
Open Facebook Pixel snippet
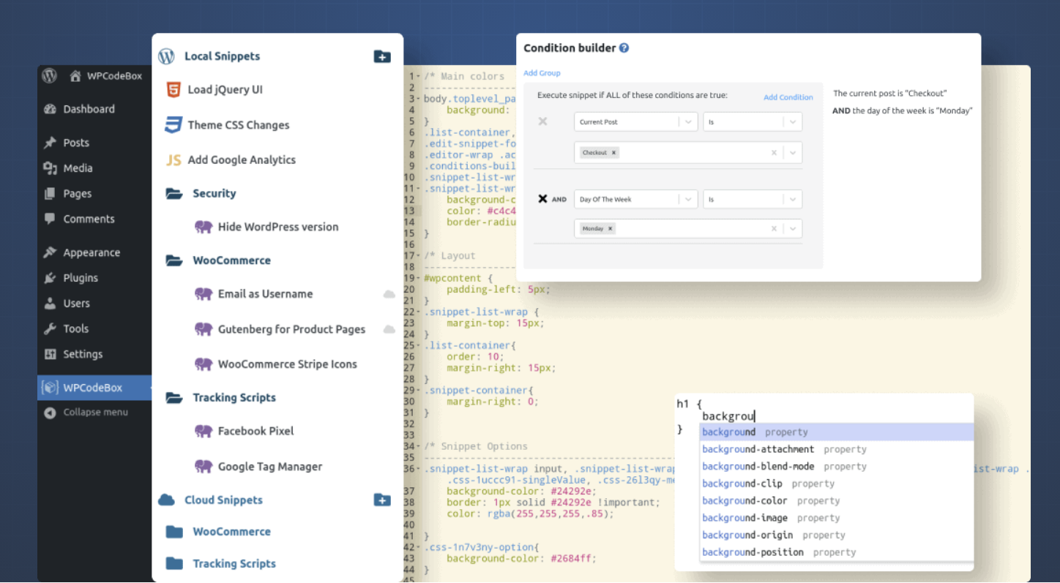coord(255,432)
